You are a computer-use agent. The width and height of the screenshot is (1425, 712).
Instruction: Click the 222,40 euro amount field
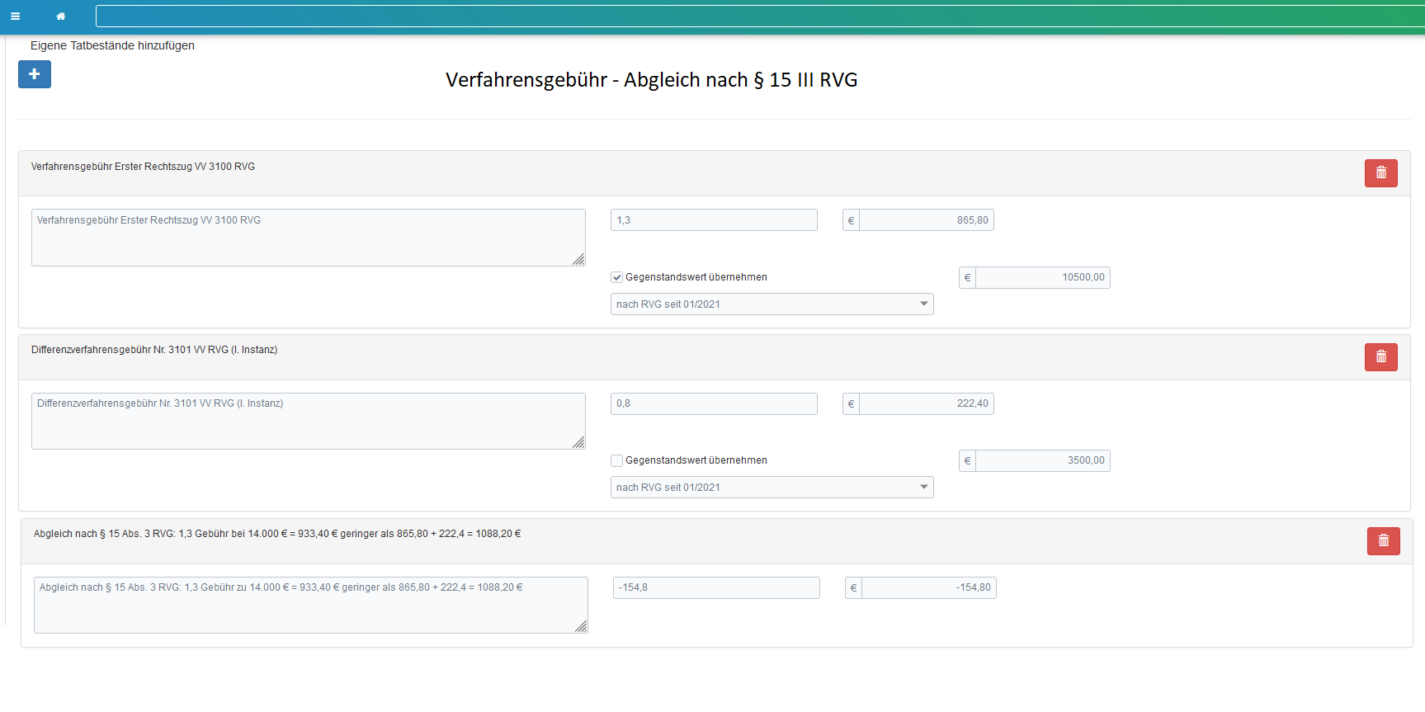(927, 403)
